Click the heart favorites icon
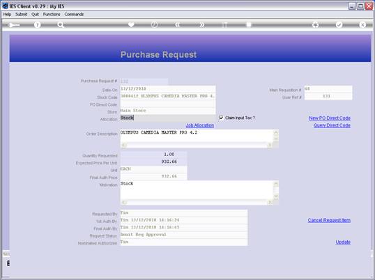This screenshot has height=280, width=375. pyautogui.click(x=131, y=24)
